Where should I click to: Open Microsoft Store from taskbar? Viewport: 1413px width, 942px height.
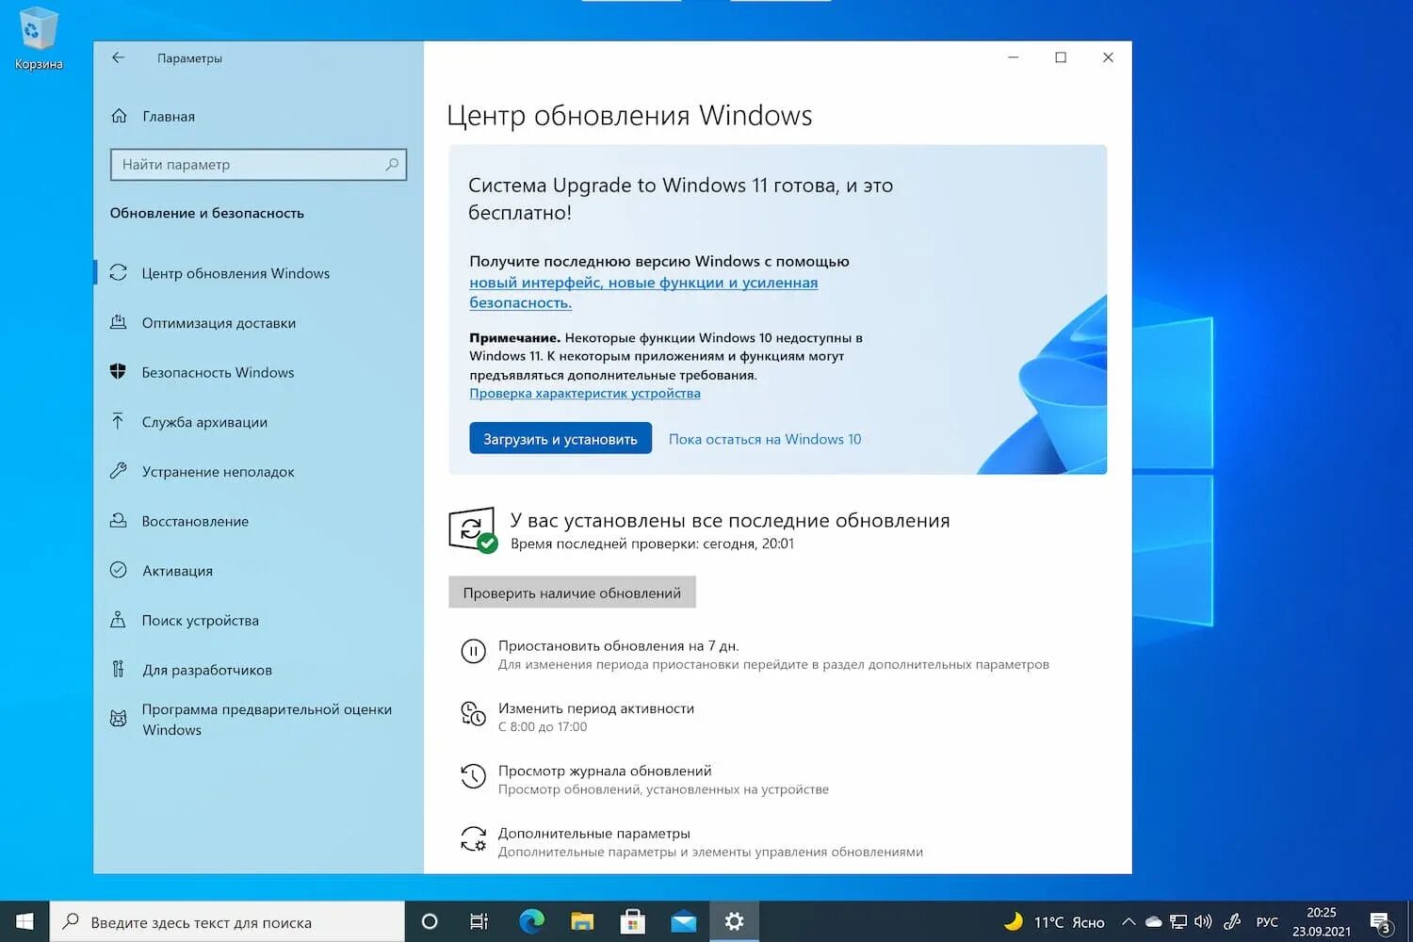tap(632, 921)
